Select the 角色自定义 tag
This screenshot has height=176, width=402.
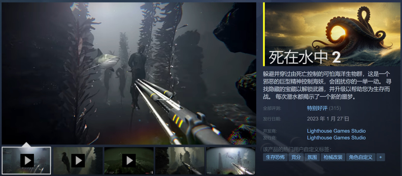pos(361,157)
